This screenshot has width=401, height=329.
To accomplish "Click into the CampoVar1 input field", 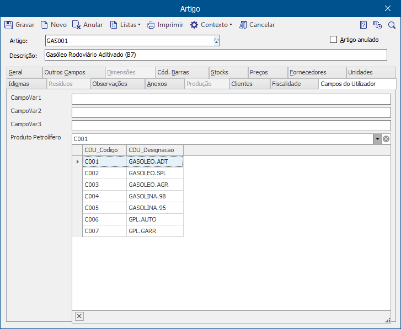I will 231,99.
